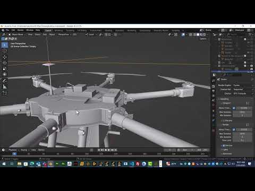Viewport: 255px width, 191px height.
Task: Select the Measure tool
Action: 5,86
